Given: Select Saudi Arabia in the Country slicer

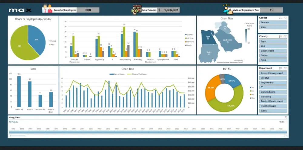Looking at the screenshot, I should pyautogui.click(x=273, y=51).
